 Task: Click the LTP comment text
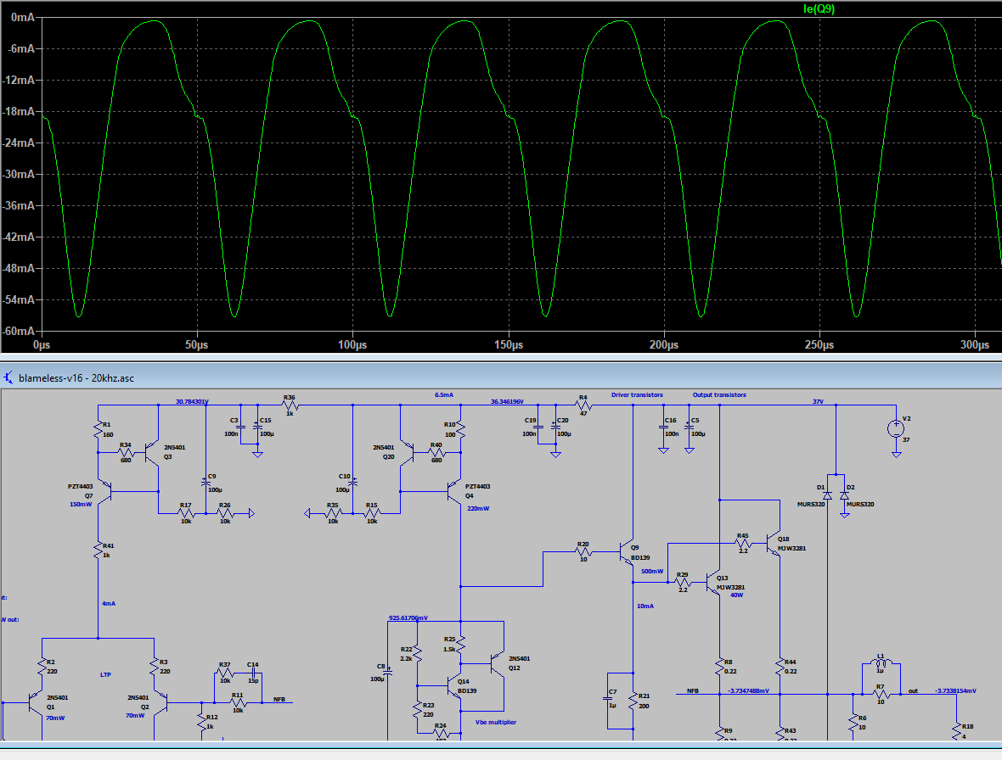[105, 674]
